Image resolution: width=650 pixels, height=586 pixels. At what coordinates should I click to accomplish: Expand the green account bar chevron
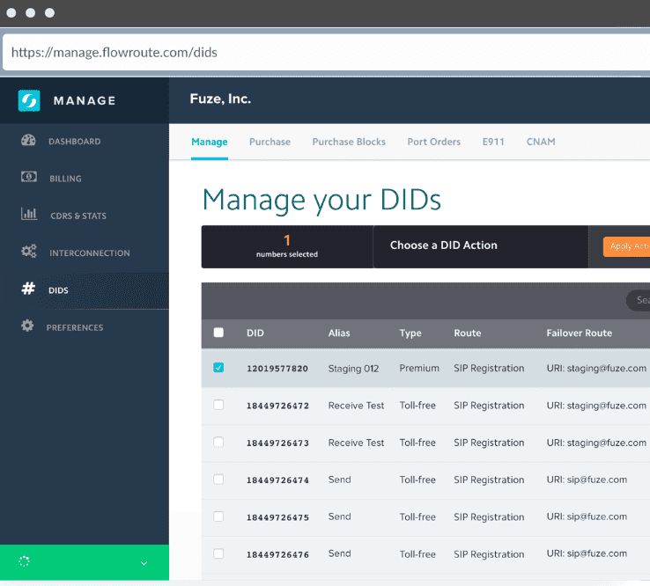click(144, 563)
